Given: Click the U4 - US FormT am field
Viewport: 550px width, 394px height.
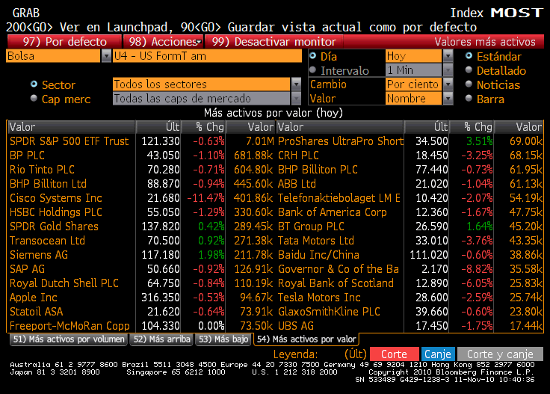Looking at the screenshot, I should (x=207, y=56).
